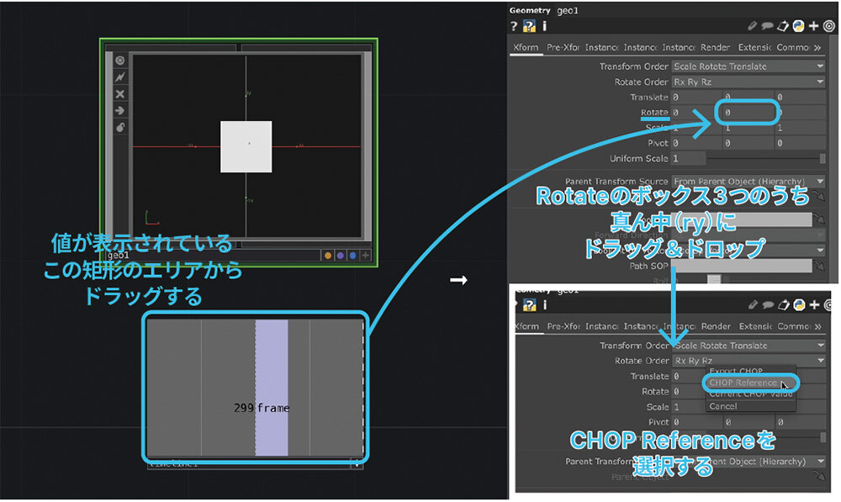841x502 pixels.
Task: Click the lock flag on geo1 node
Action: click(x=120, y=127)
